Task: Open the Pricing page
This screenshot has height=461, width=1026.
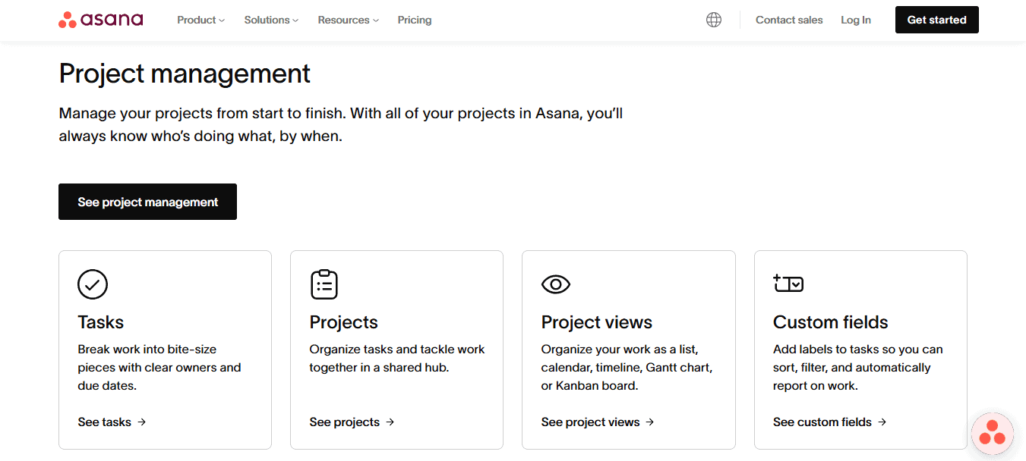Action: point(415,20)
